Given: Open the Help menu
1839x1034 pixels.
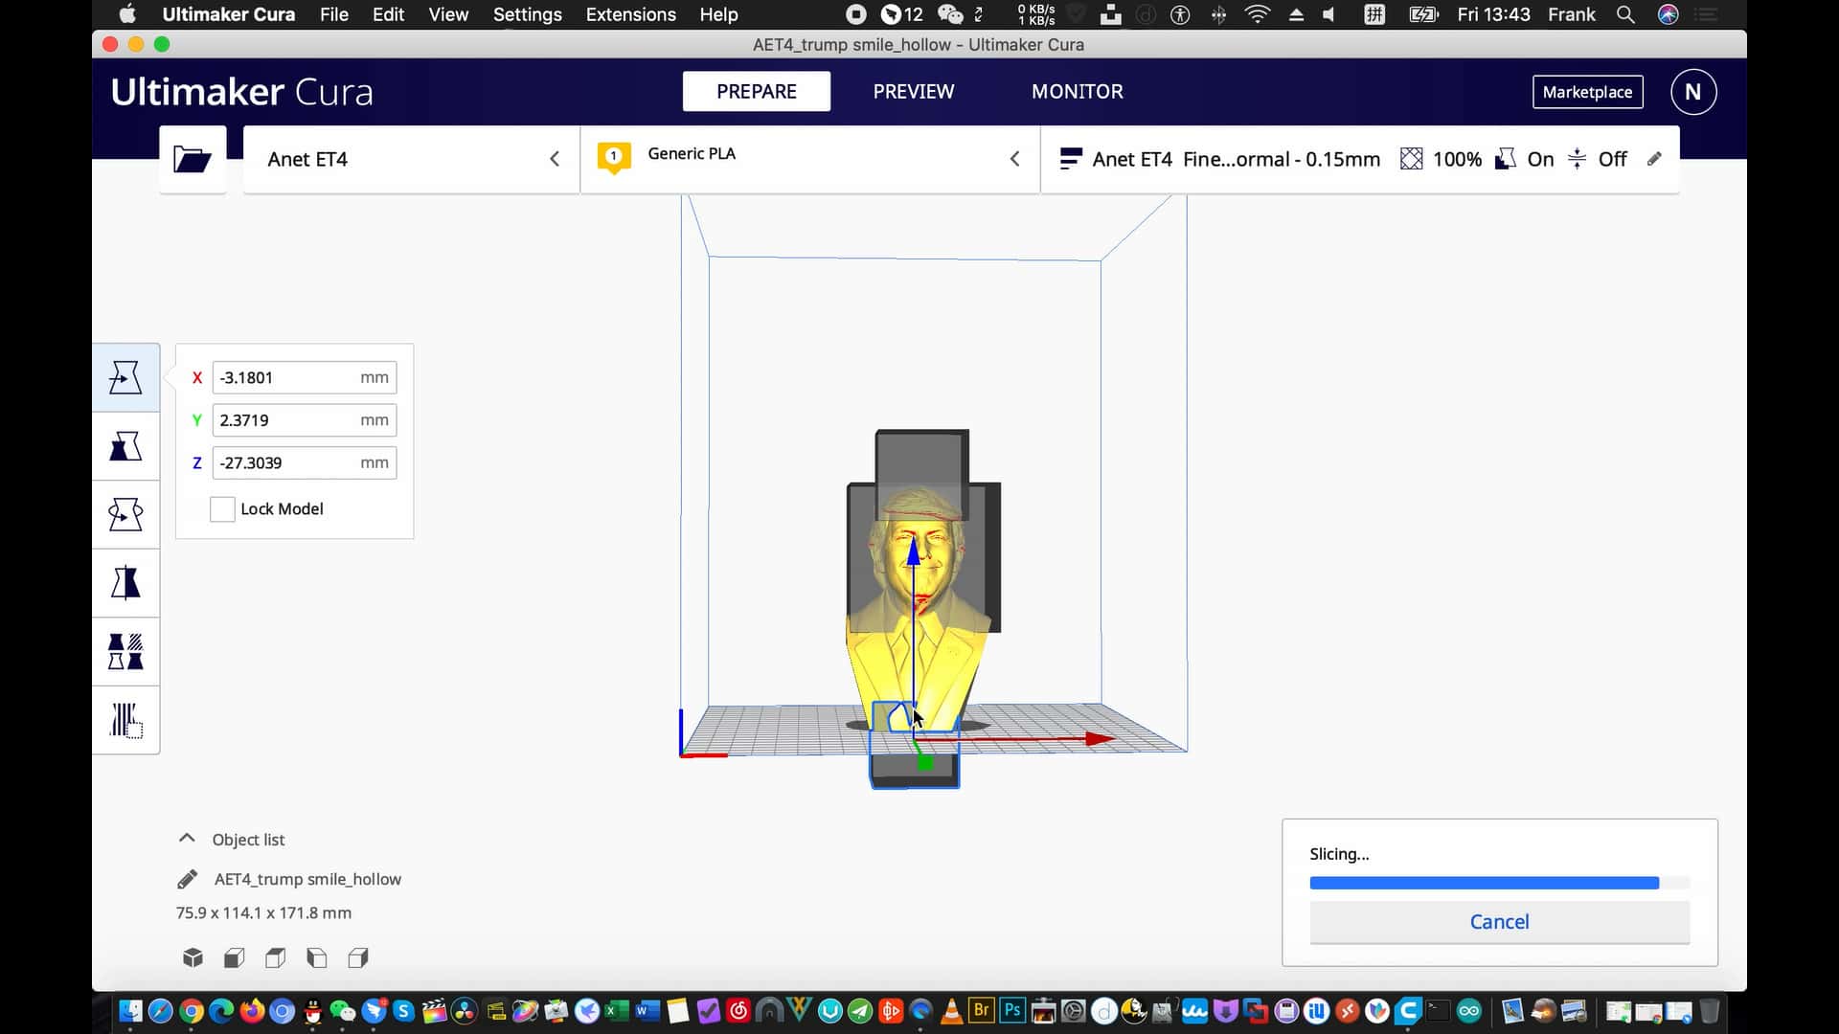Looking at the screenshot, I should pyautogui.click(x=718, y=14).
